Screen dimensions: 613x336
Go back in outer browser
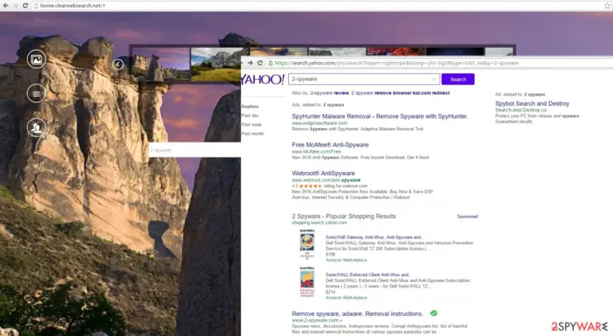6,6
